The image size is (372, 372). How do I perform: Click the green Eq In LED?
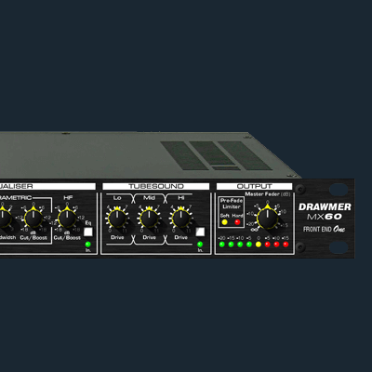(x=88, y=245)
